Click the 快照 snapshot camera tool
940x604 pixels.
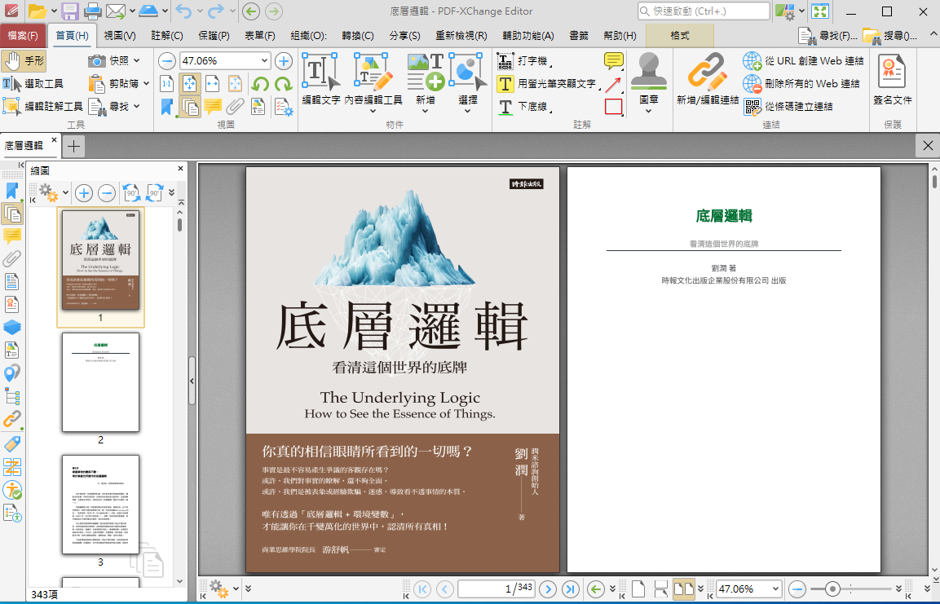click(114, 61)
